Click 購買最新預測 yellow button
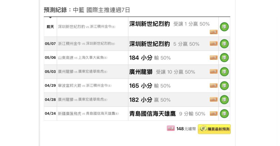Viewport: 280px width, 146px height. pos(214,129)
